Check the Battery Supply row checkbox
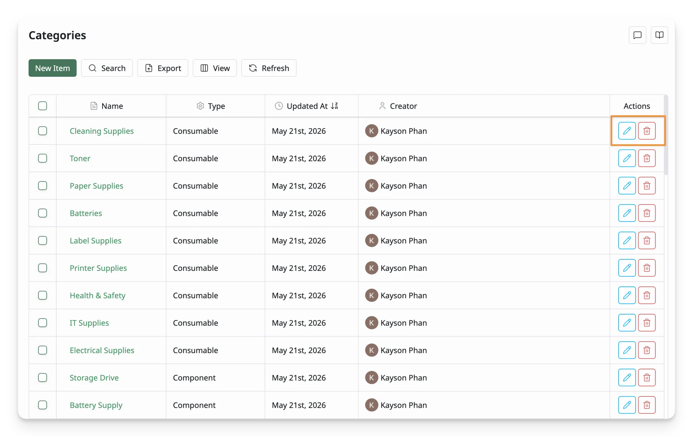This screenshot has width=693, height=437. 43,405
